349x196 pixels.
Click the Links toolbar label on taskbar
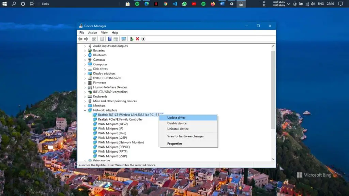(x=45, y=4)
